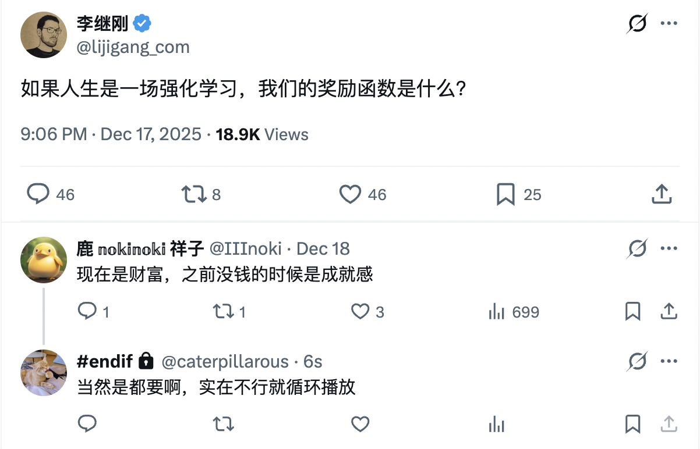Like the main post with 46 likes
This screenshot has width=700, height=449.
[350, 194]
